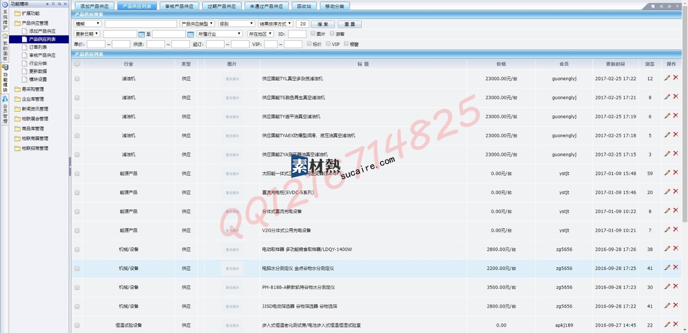This screenshot has height=333, width=688.
Task: Click the home icon in 功能模块 header
Action: (47, 4)
